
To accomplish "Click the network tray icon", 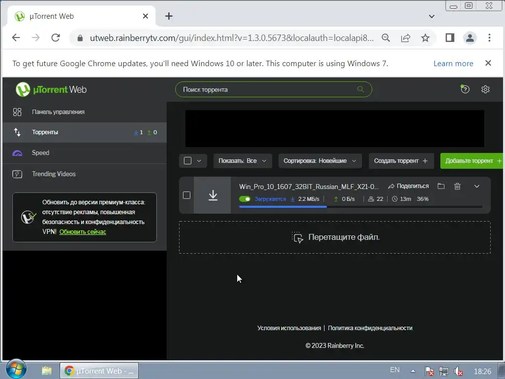I will click(x=443, y=371).
